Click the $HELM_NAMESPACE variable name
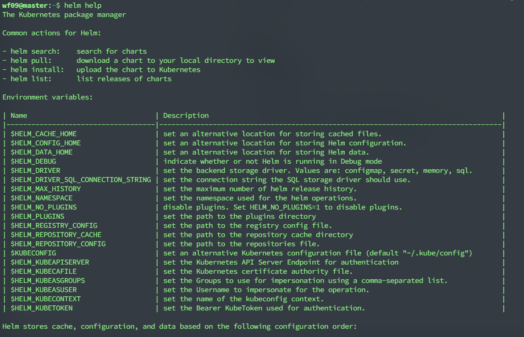This screenshot has width=524, height=337. (42, 198)
